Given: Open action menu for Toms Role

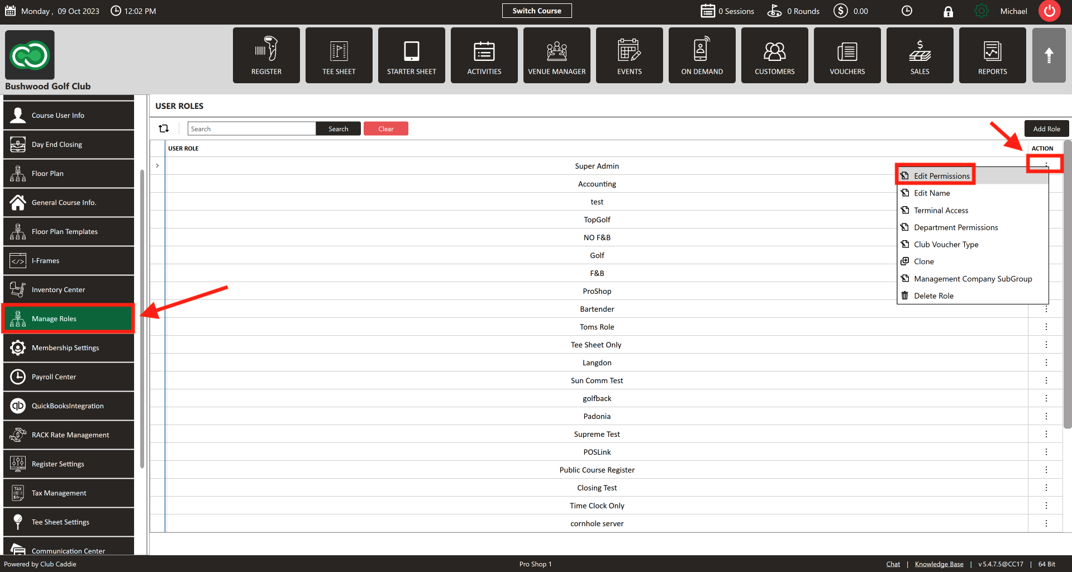Looking at the screenshot, I should coord(1046,327).
